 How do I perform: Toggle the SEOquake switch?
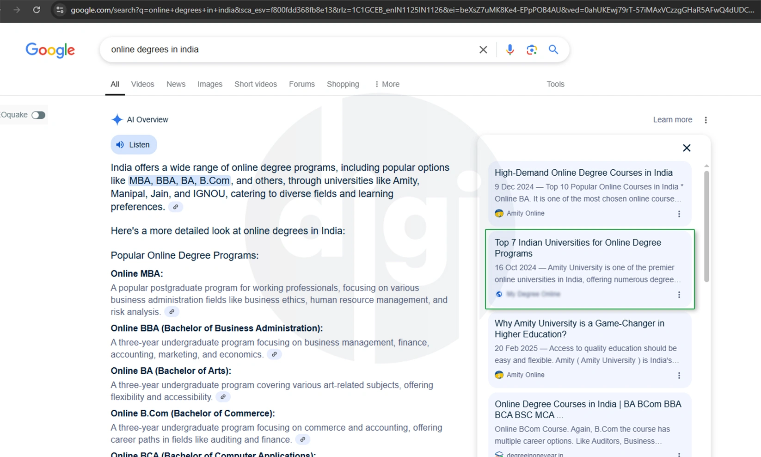38,115
